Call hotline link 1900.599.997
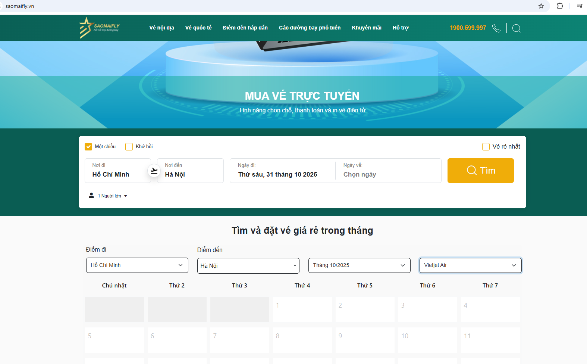This screenshot has width=587, height=364. (468, 28)
